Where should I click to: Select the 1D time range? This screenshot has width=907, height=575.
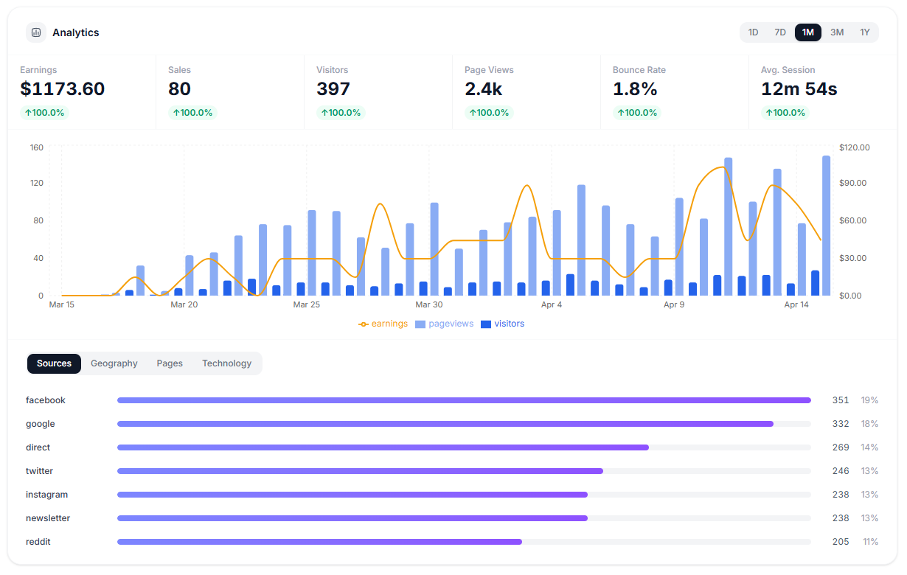753,32
